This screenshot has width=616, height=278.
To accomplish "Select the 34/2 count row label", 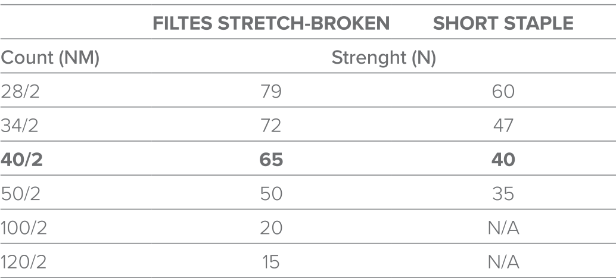I will 20,126.
